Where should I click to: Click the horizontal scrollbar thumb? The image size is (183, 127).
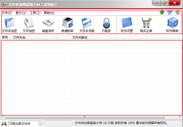click(x=85, y=117)
